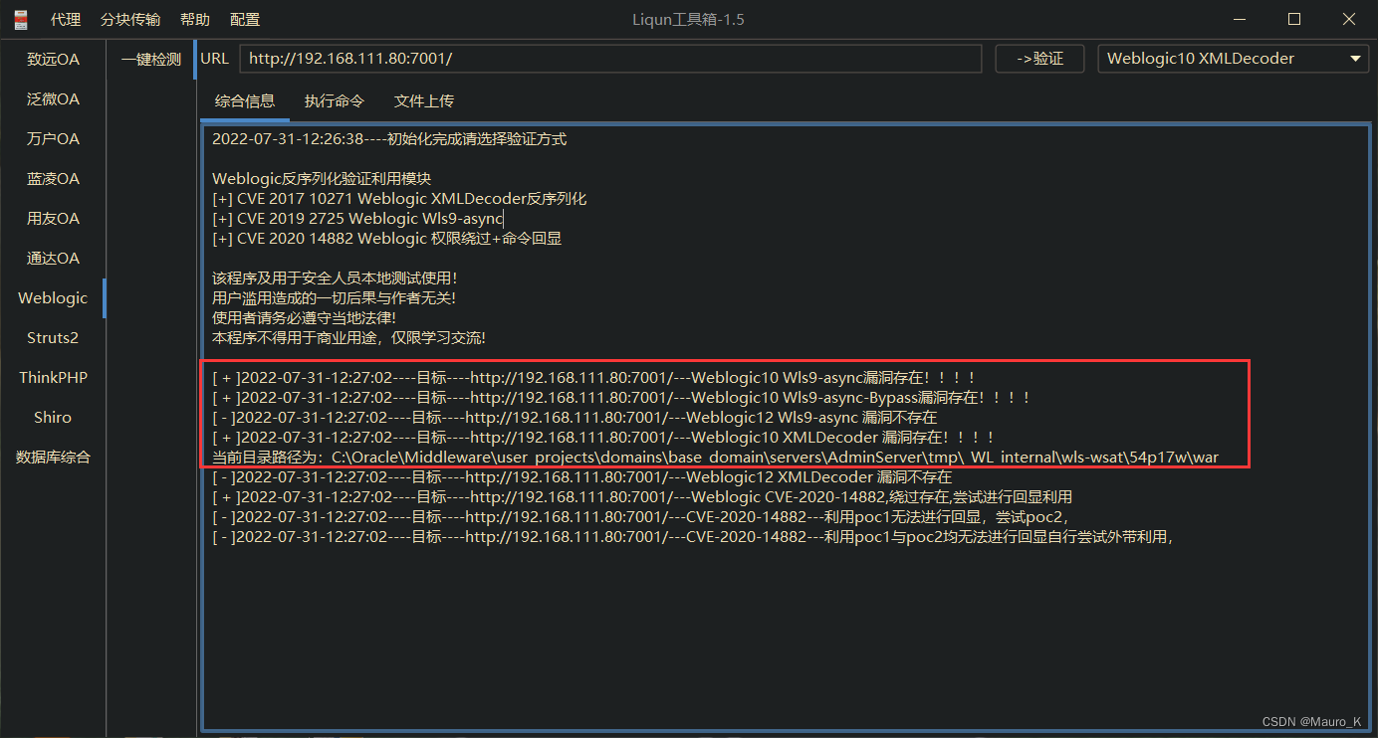Click the 该程序及用于安全人员本地测试使用 line
This screenshot has height=738, width=1378.
click(x=335, y=278)
